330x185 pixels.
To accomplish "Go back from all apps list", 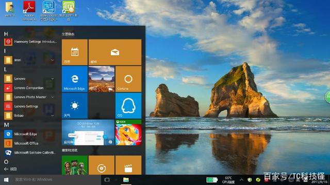I will [x=10, y=169].
